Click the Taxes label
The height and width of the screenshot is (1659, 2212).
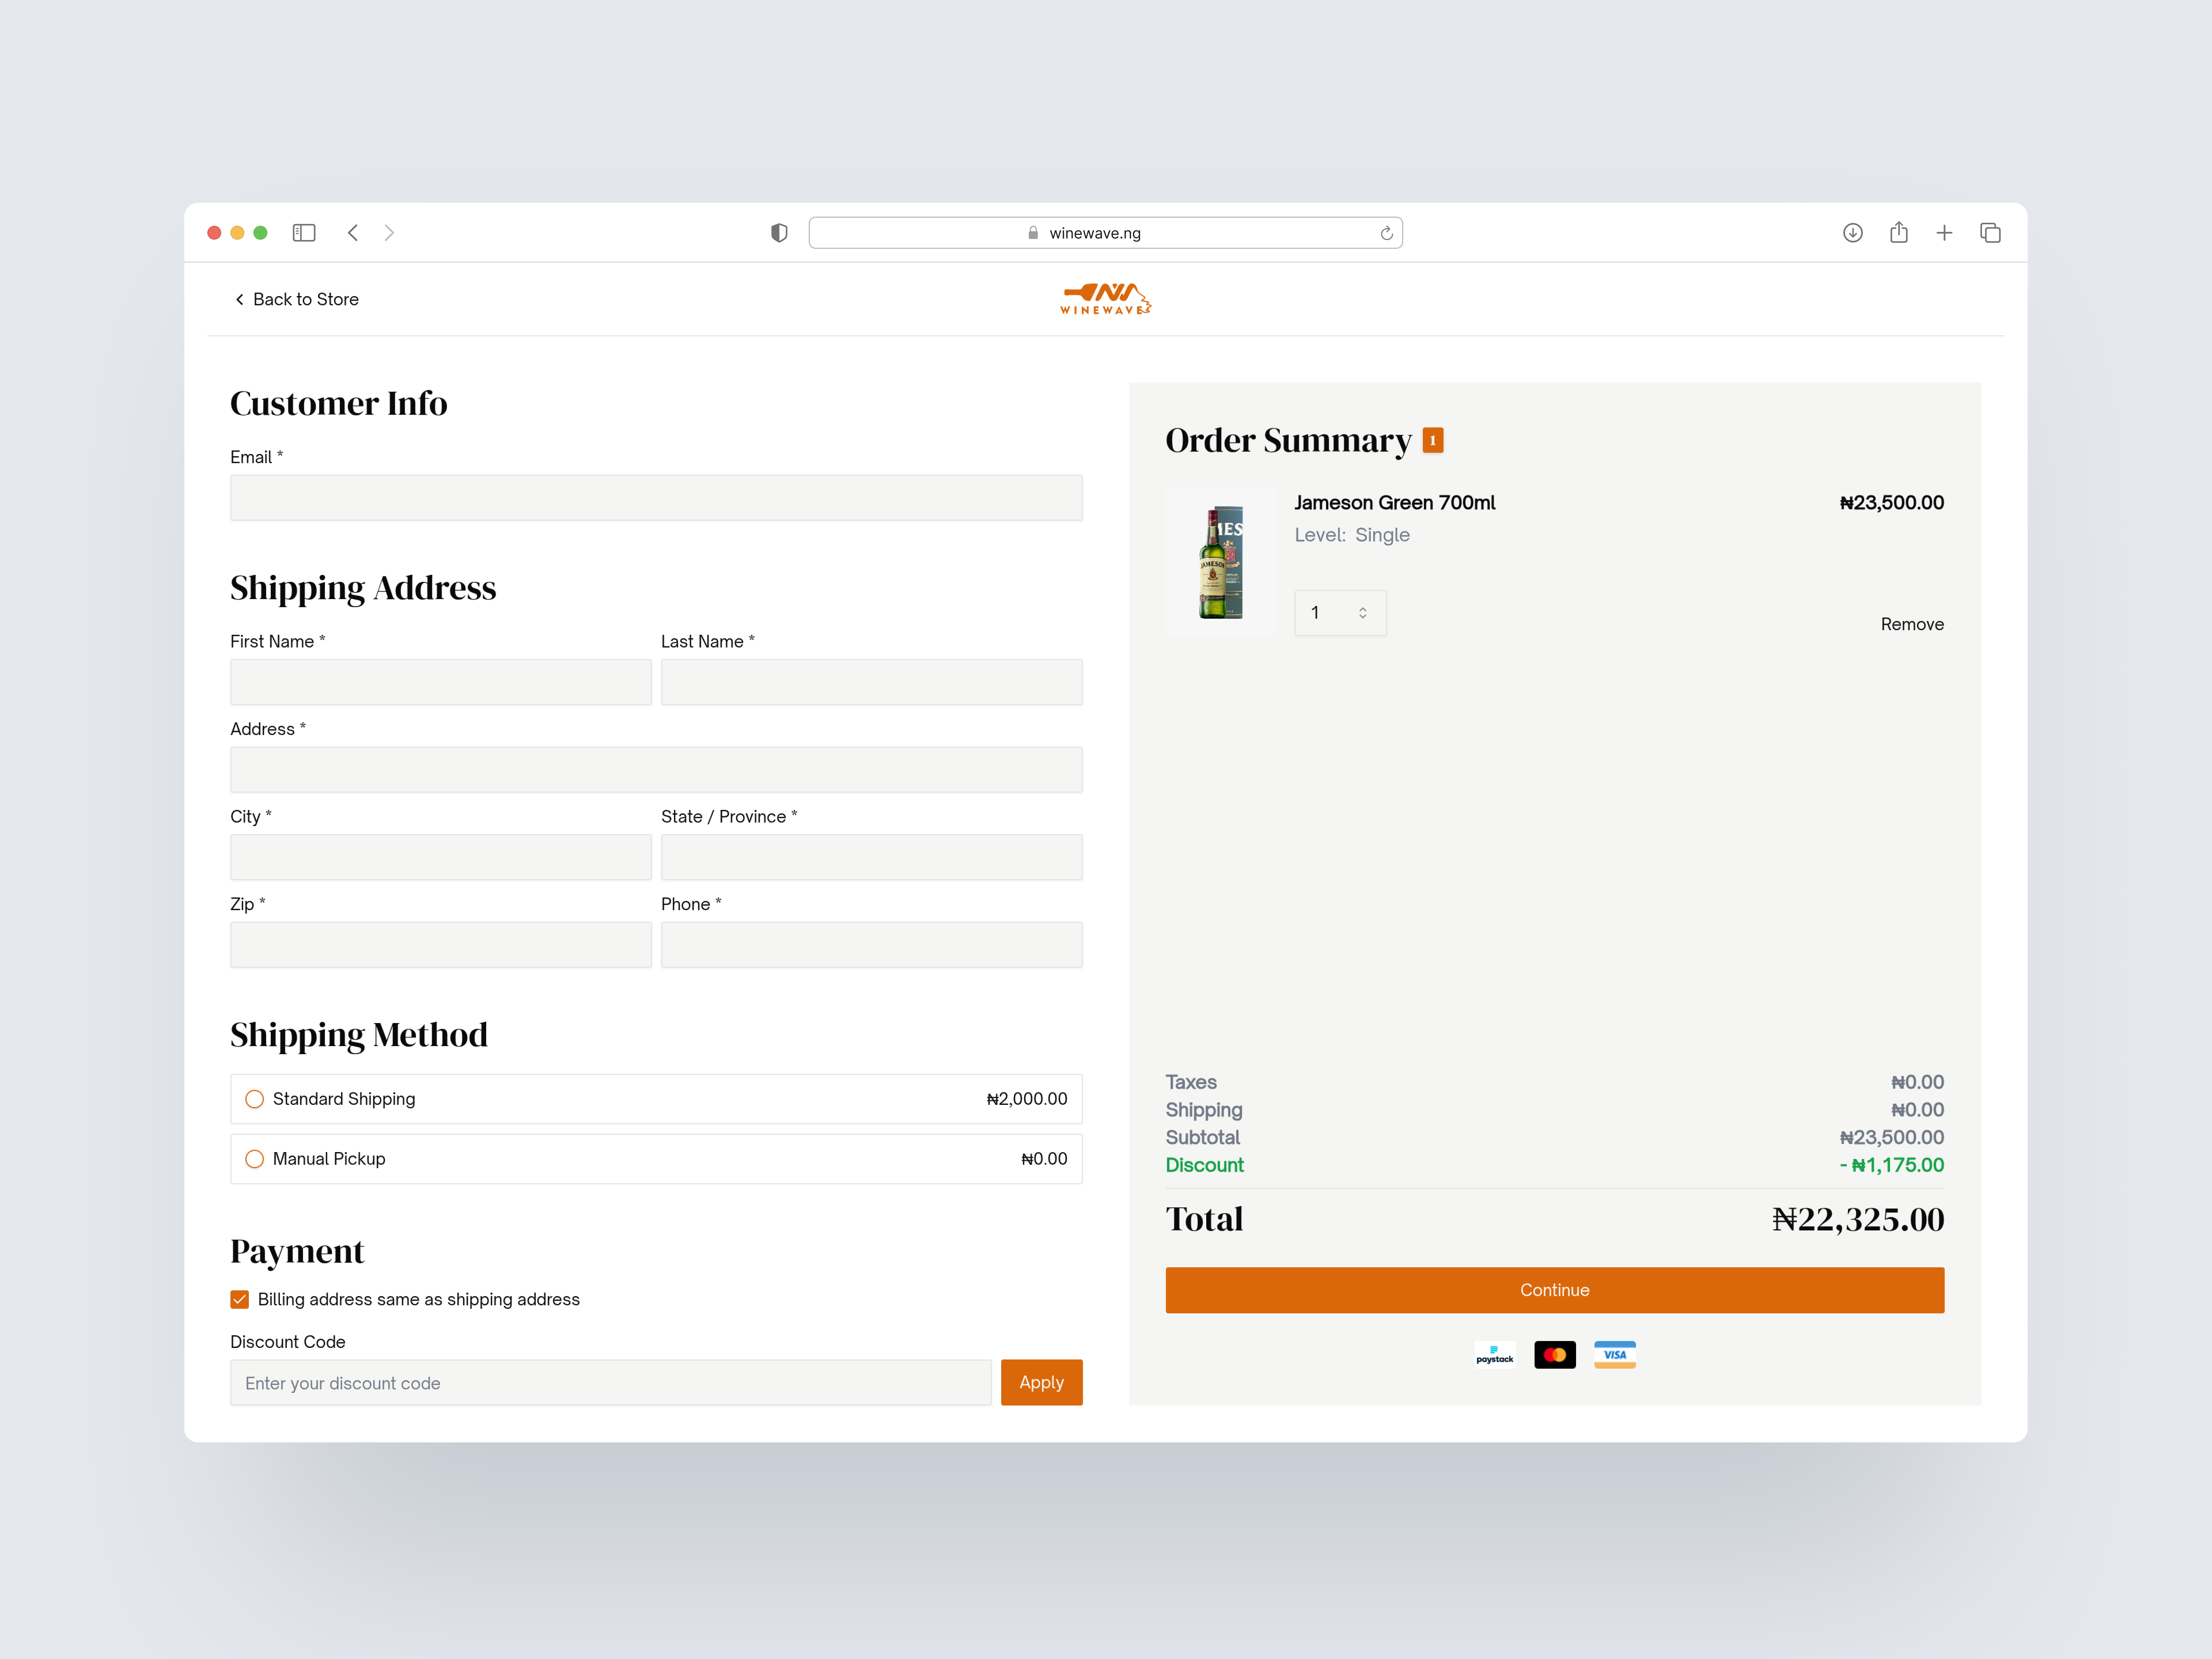[1190, 1082]
